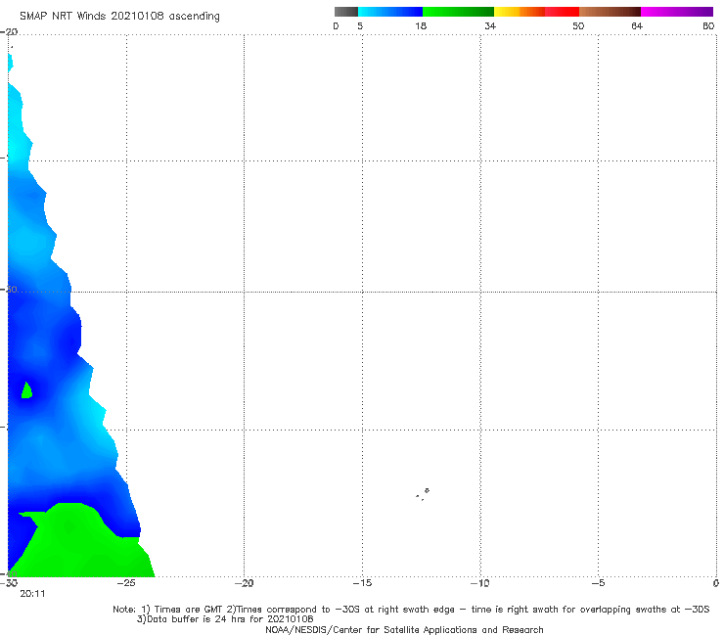The image size is (724, 636).
Task: Click the colorbar label '50'
Action: [578, 26]
